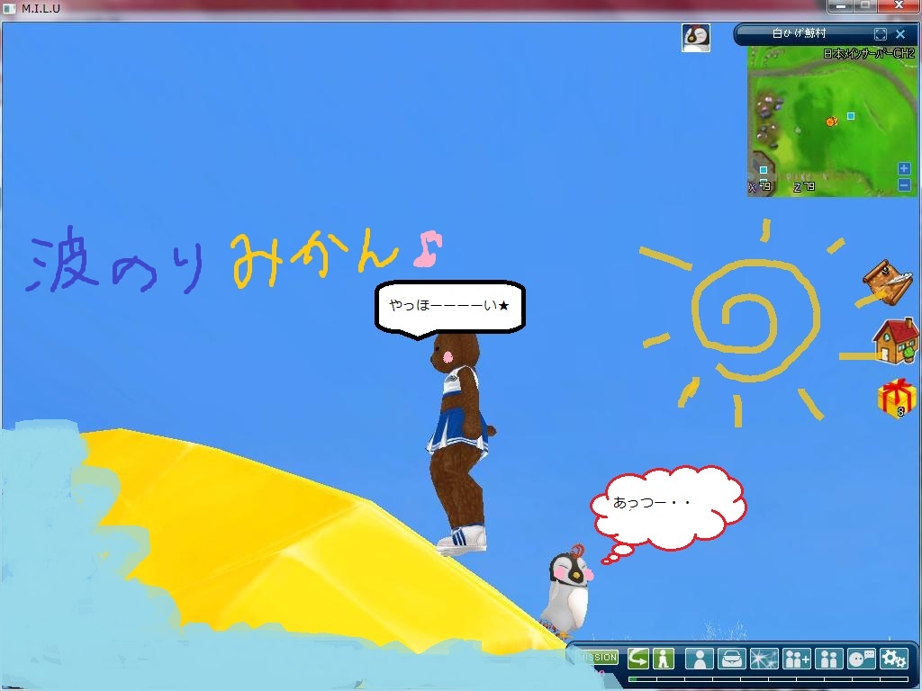
Task: Click the penguin avatar portrait thumbnail
Action: coord(695,38)
